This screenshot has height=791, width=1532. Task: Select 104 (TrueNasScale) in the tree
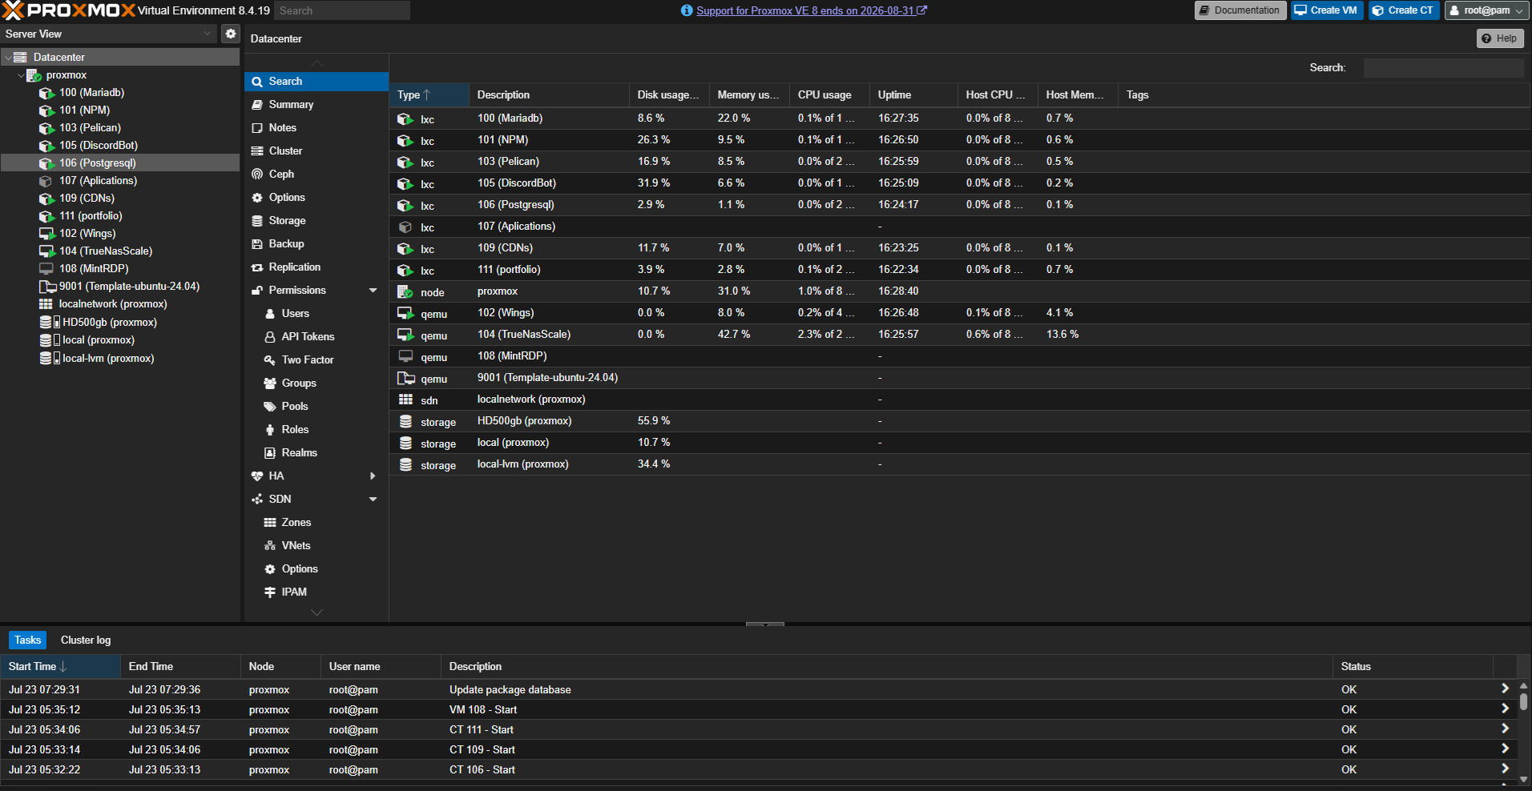(x=120, y=251)
